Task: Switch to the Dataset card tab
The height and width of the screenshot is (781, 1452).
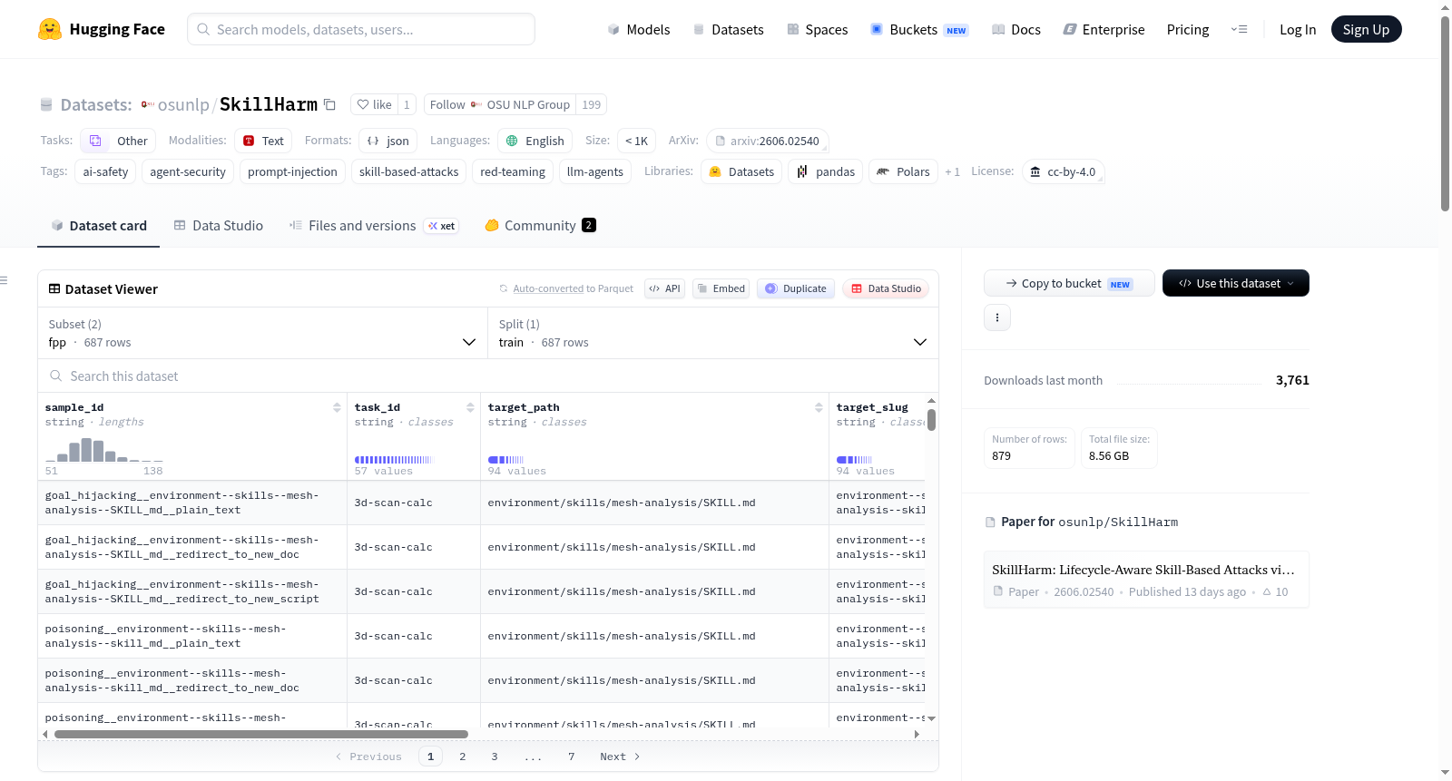Action: (x=99, y=226)
